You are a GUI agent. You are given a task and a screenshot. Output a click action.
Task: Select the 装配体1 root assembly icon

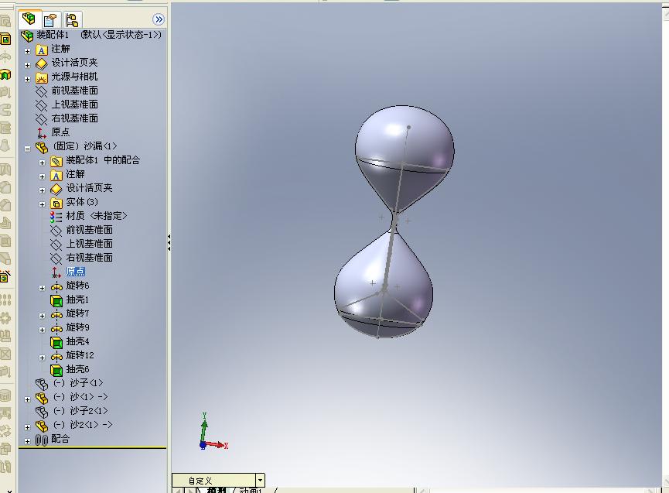click(x=27, y=36)
